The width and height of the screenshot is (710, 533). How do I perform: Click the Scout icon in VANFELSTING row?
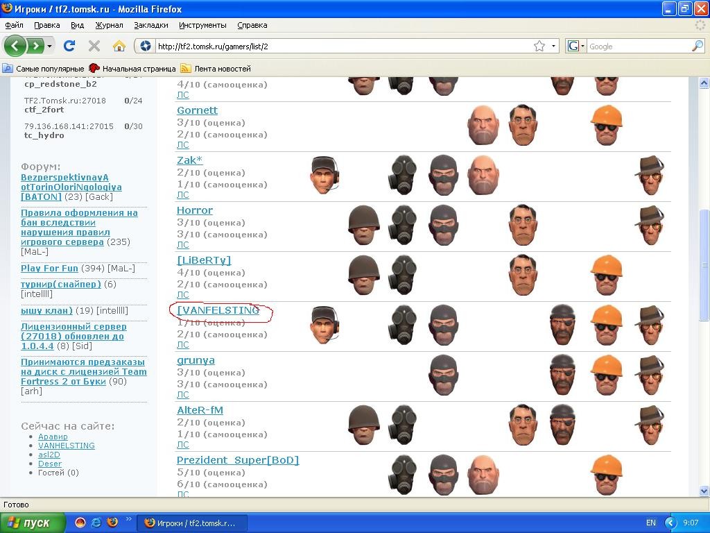(x=324, y=325)
